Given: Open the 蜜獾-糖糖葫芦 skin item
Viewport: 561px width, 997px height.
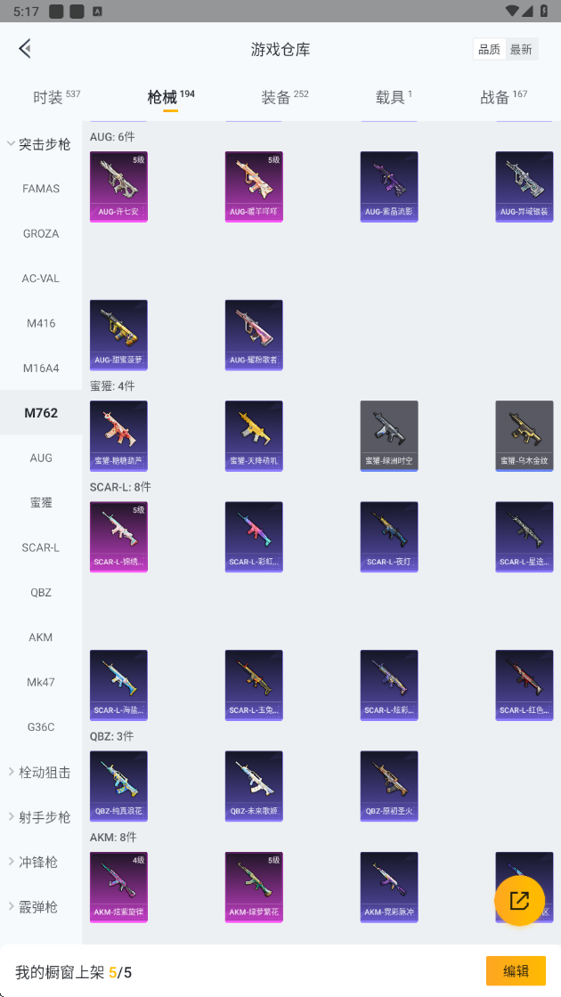Looking at the screenshot, I should [118, 436].
